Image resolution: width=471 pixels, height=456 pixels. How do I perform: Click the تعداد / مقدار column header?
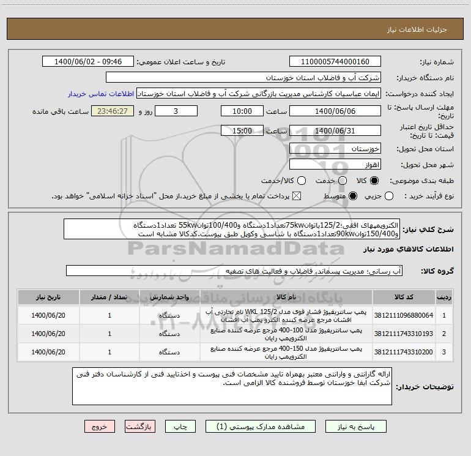109,297
